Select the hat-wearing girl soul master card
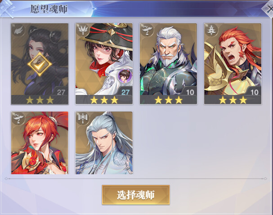Screen dimensions: 273x215 click(104, 64)
